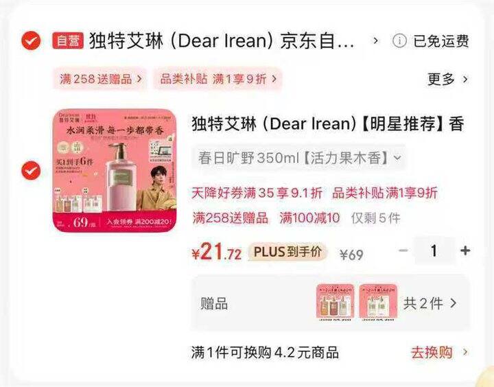Increase quantity with the plus button
Viewport: 494px width, 387px height.
(x=465, y=251)
